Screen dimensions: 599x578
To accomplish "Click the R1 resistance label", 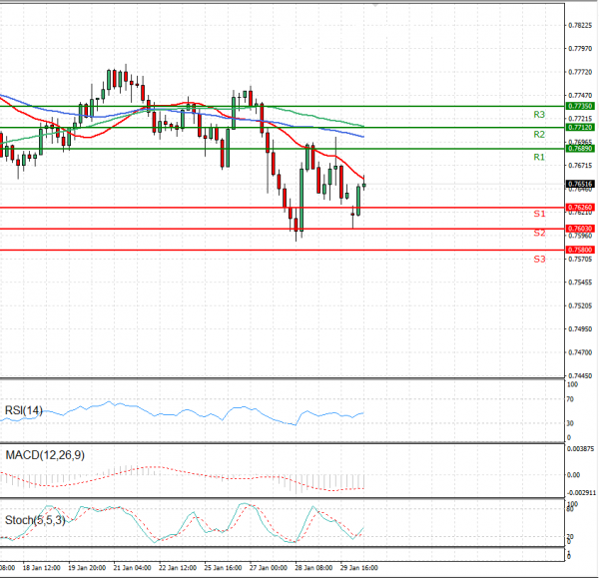I will [538, 158].
